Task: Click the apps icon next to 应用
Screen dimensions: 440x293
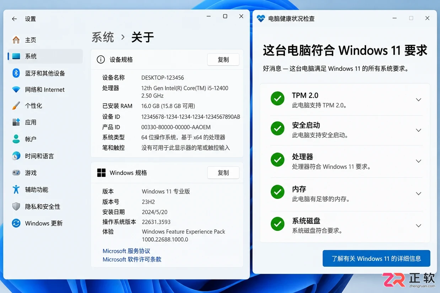Action: [x=16, y=122]
